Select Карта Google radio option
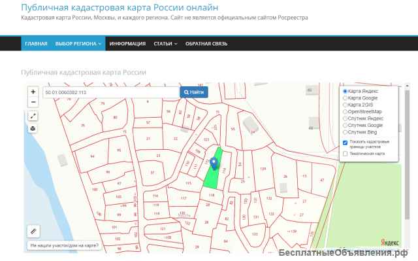The height and width of the screenshot is (261, 418). point(345,98)
